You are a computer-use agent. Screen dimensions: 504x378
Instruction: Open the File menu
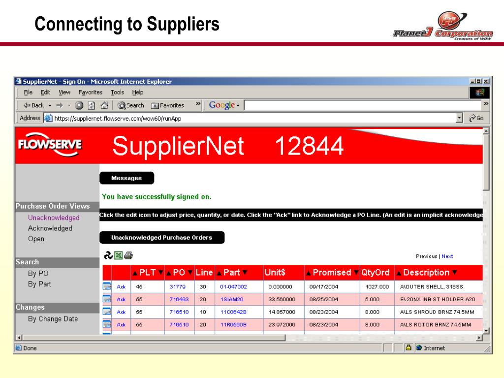28,92
